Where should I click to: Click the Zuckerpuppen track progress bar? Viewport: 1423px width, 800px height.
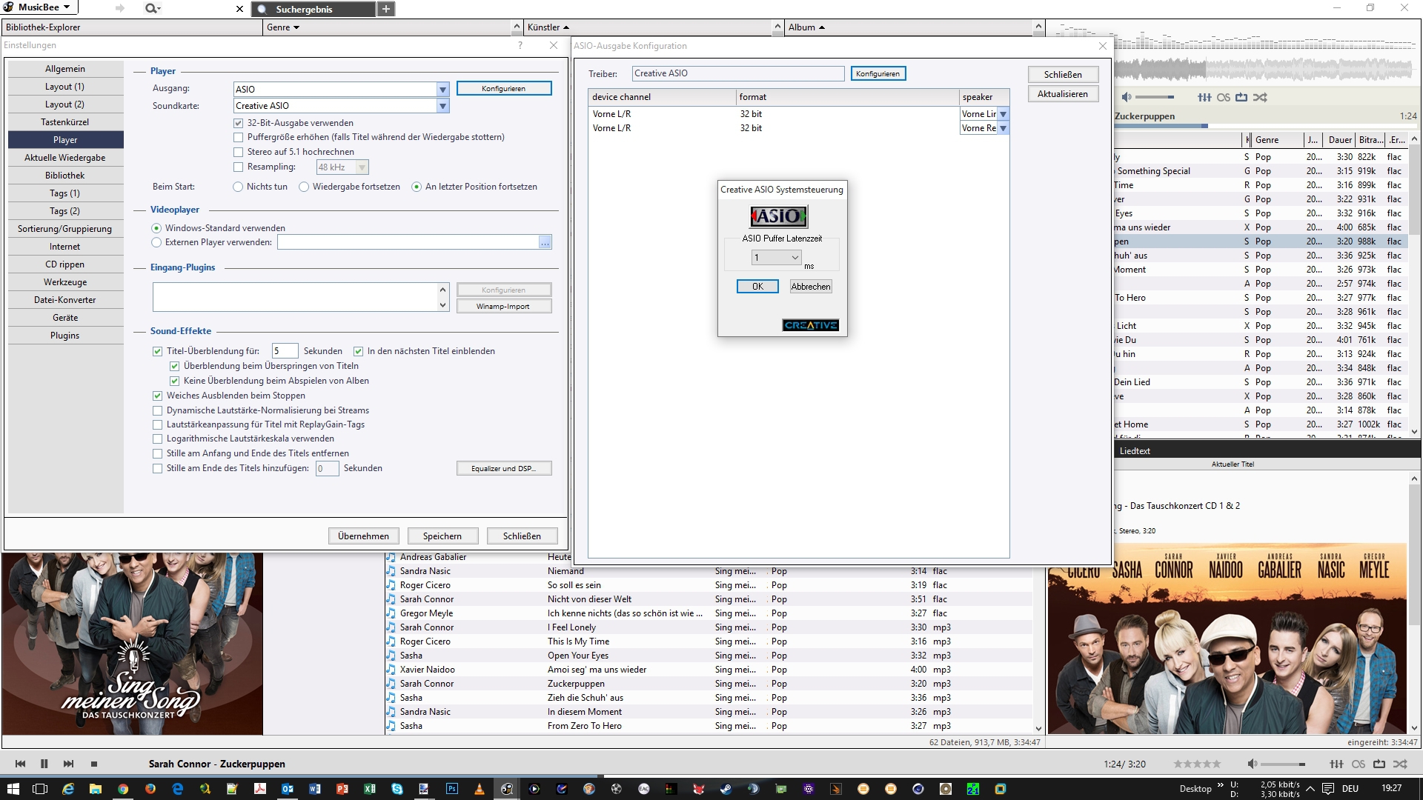click(x=1265, y=126)
